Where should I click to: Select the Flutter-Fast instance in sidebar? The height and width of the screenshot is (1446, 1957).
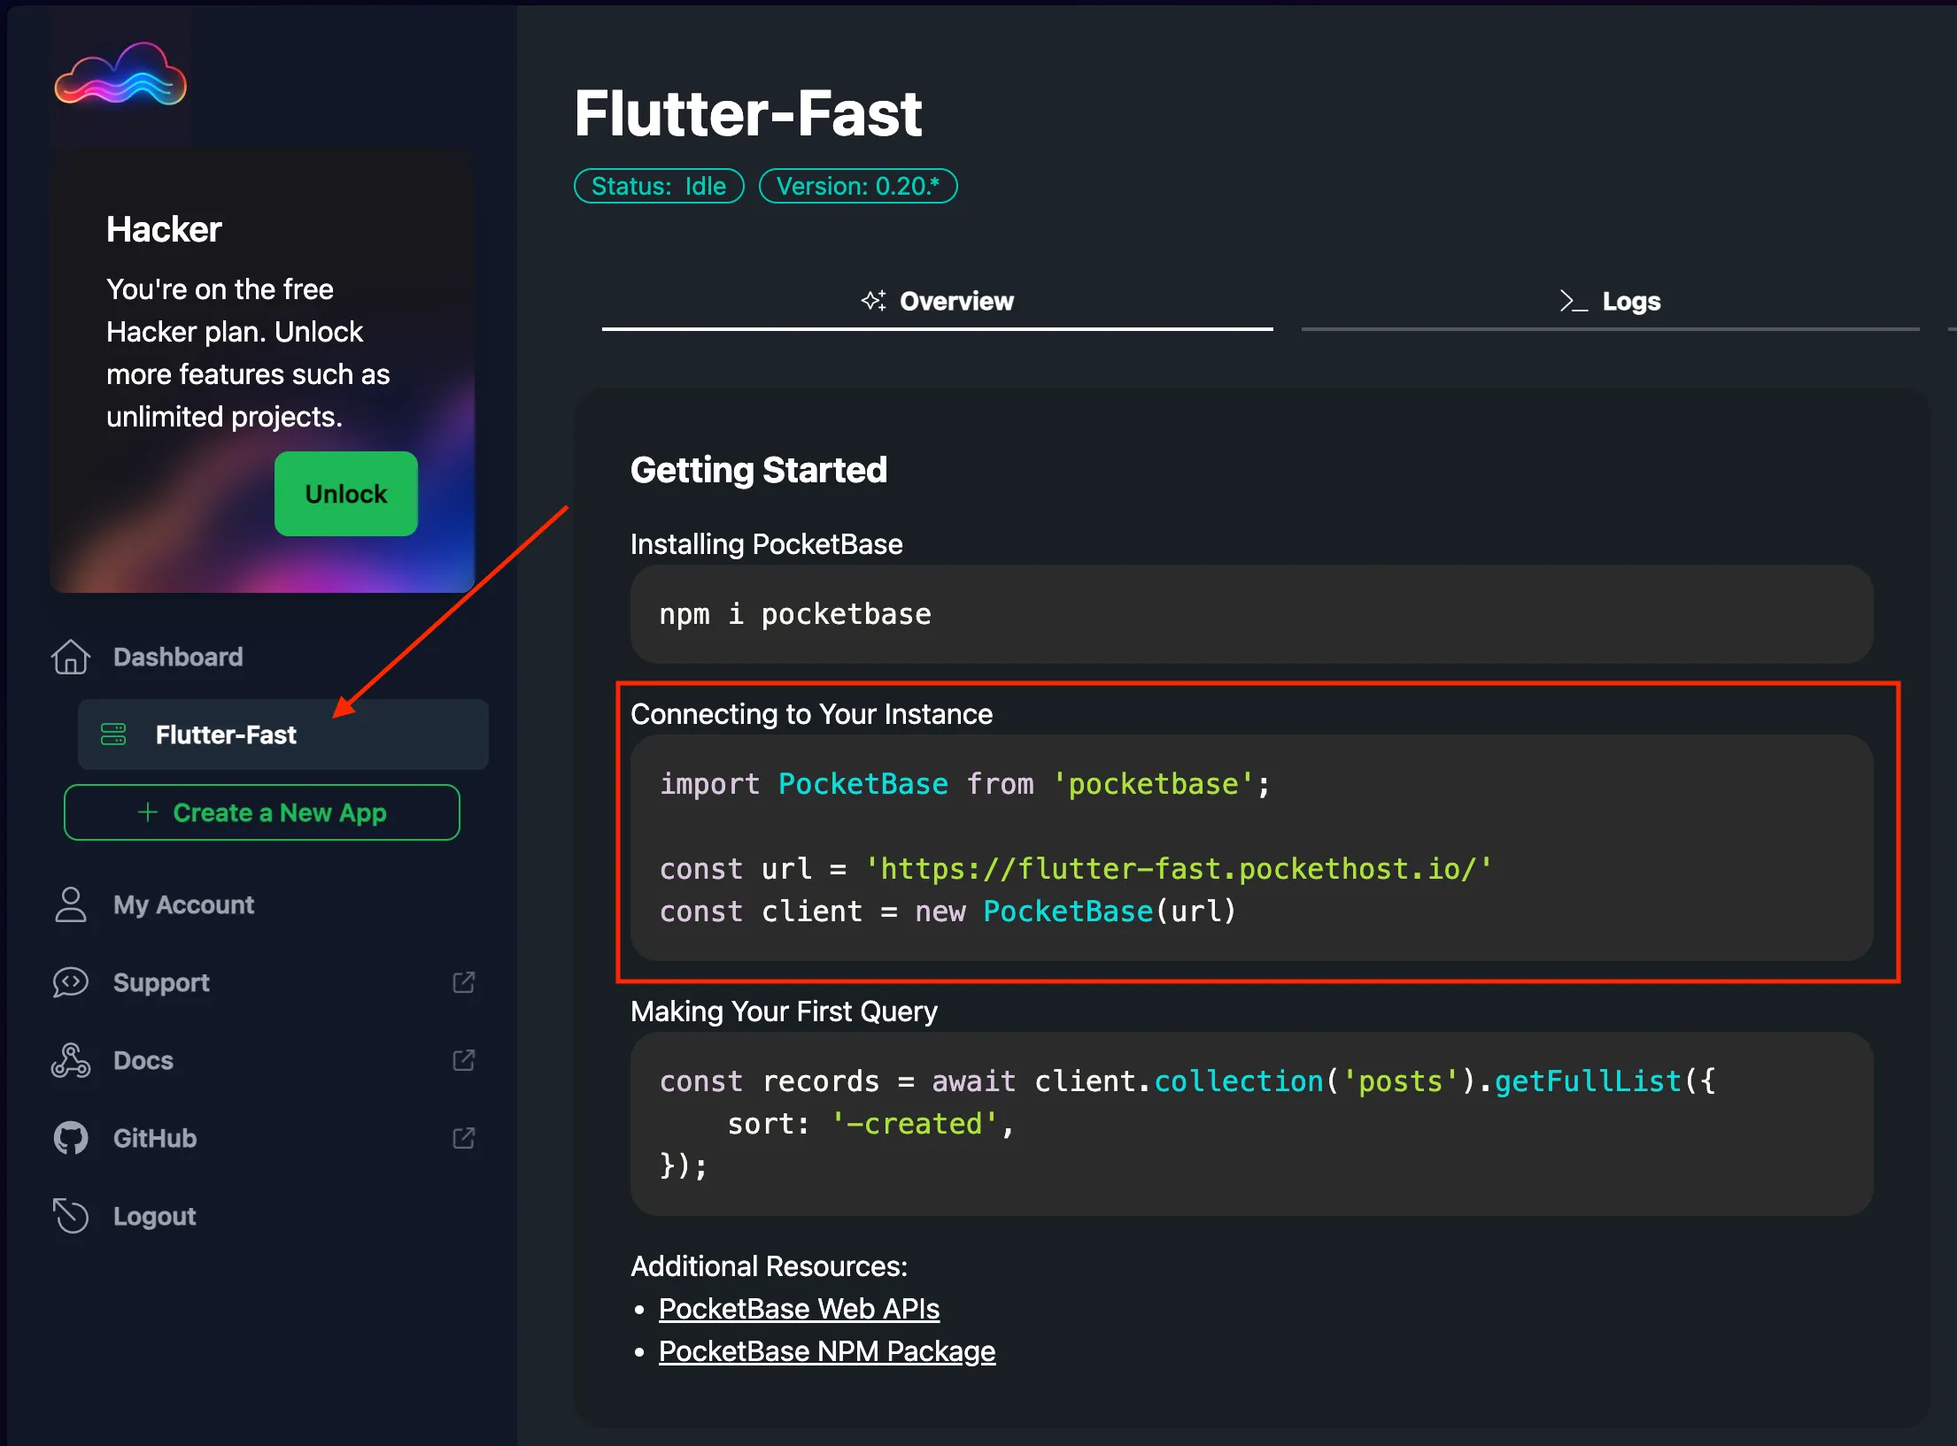click(x=283, y=735)
